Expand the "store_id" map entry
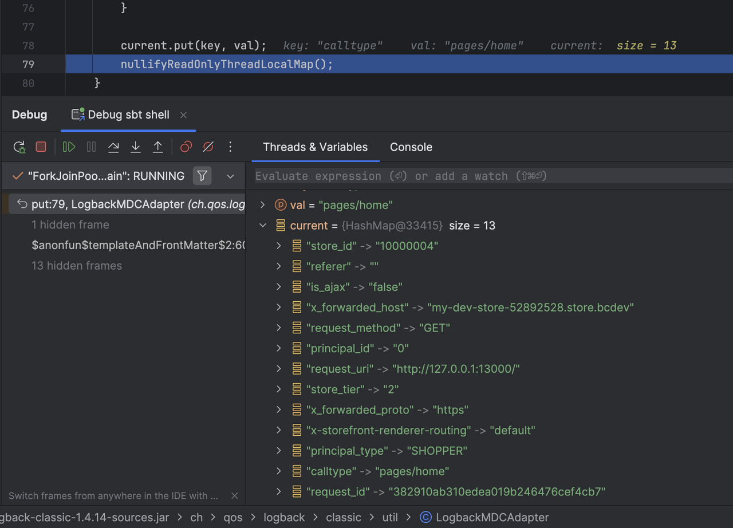Image resolution: width=733 pixels, height=528 pixels. click(279, 246)
